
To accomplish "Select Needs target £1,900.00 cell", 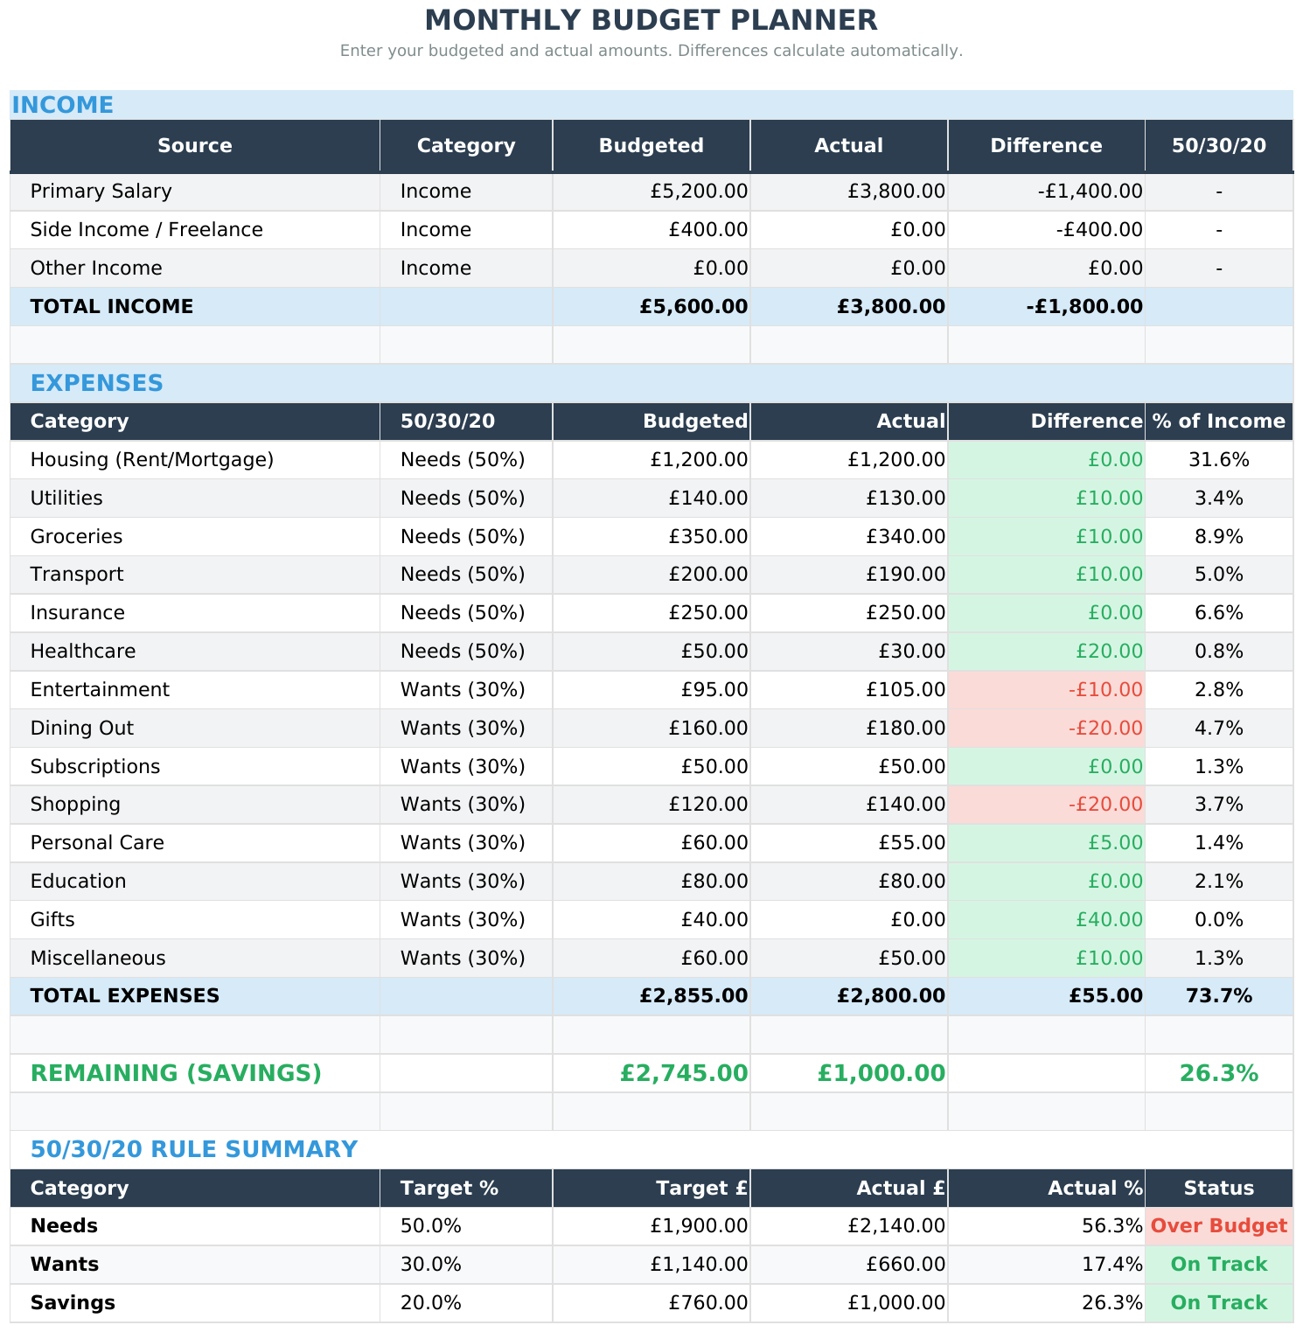I will coord(651,1226).
